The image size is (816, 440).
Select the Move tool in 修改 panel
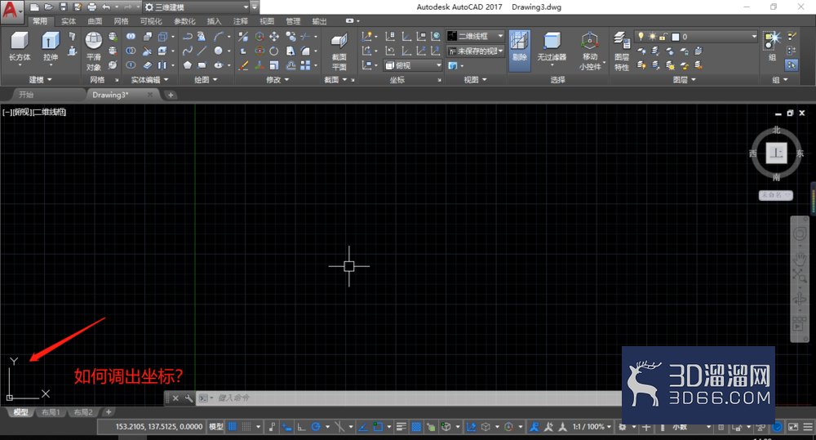274,37
